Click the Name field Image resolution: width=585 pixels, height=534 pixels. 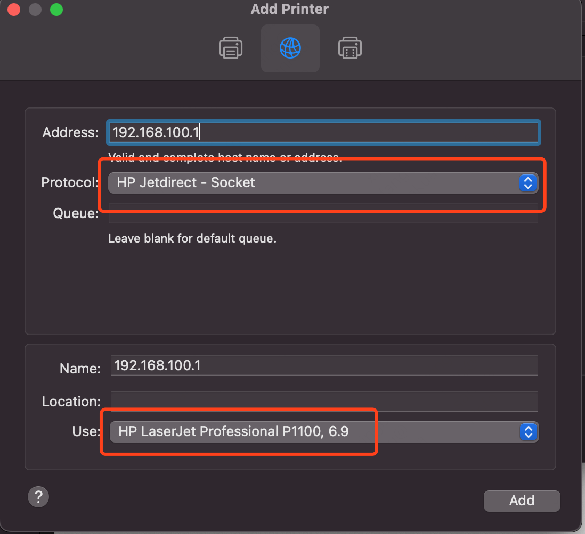click(x=324, y=366)
